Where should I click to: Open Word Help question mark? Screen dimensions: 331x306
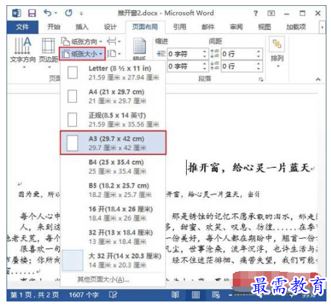pos(255,14)
